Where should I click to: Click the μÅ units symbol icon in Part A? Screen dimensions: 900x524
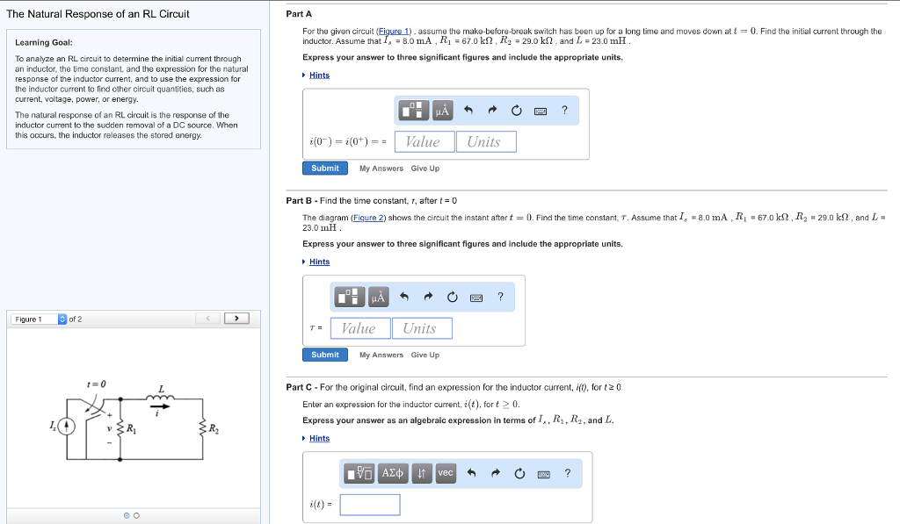pos(443,111)
